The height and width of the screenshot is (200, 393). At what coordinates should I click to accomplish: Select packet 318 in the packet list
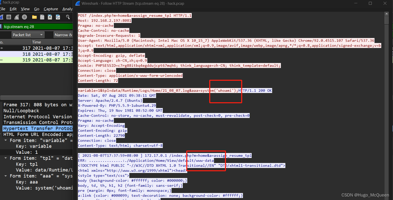[x=36, y=54]
